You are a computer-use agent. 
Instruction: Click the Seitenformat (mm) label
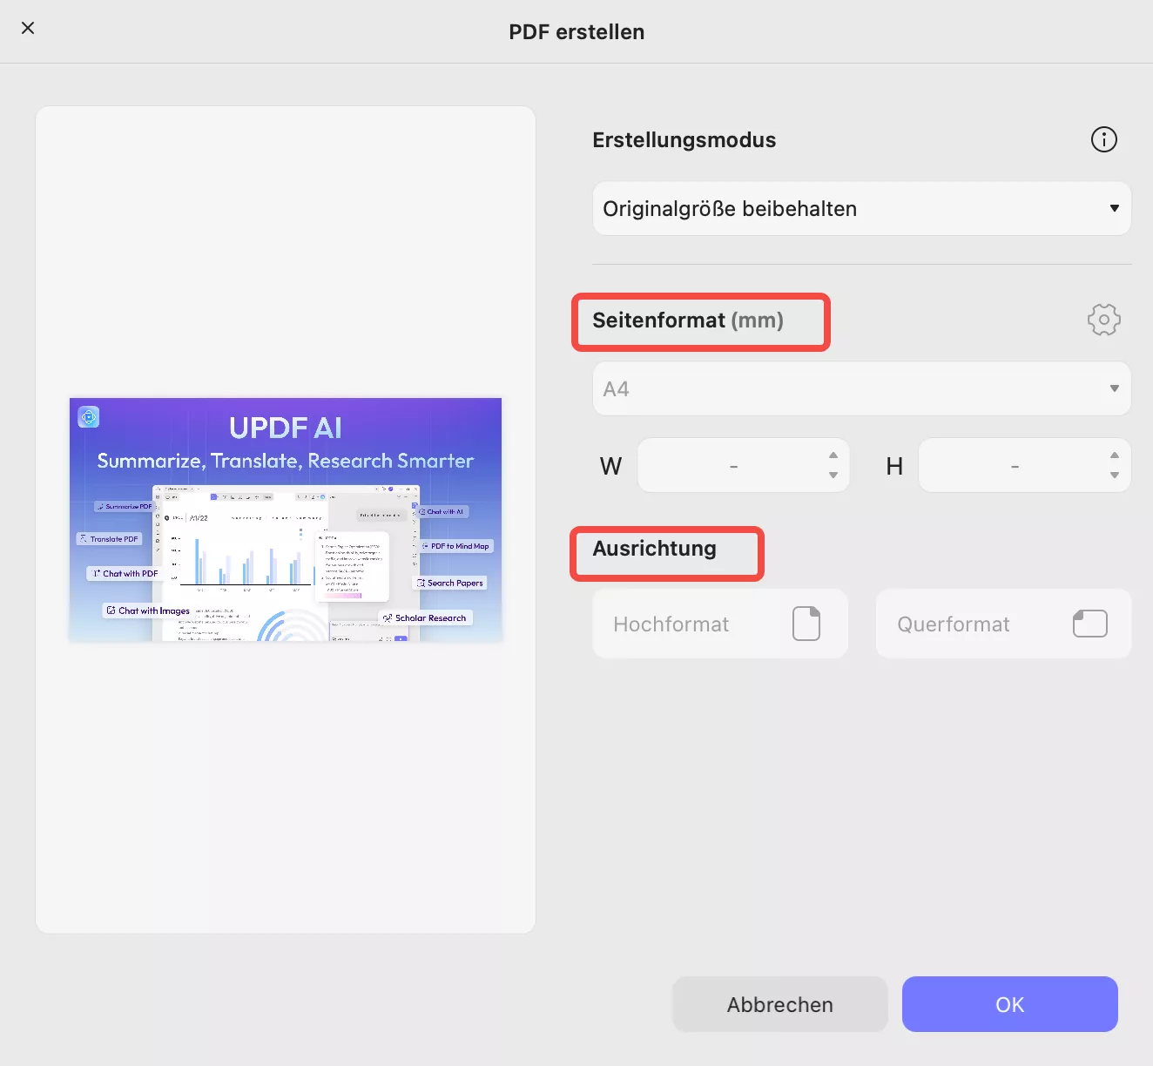(688, 320)
